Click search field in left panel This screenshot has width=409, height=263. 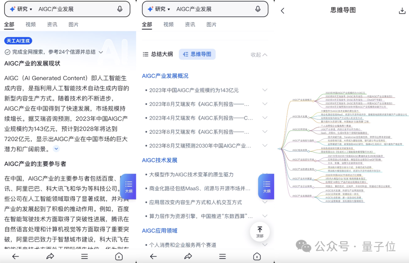pyautogui.click(x=67, y=9)
